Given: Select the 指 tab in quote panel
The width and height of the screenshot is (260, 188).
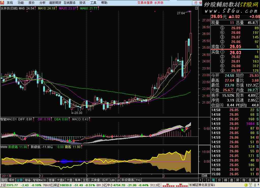Looking at the screenshot, I should [x=244, y=180].
